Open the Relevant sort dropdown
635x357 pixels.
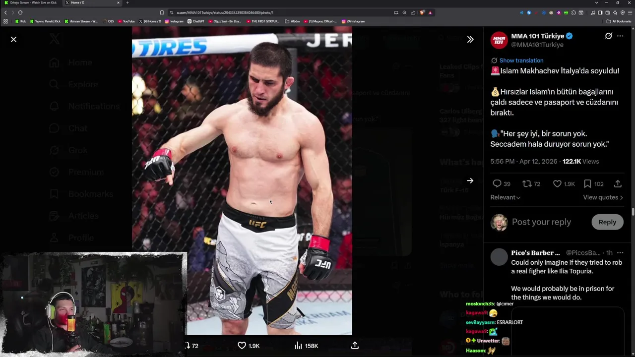pyautogui.click(x=505, y=197)
